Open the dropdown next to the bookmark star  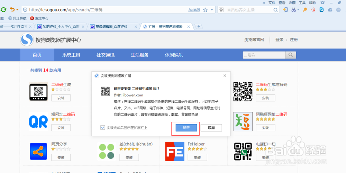pos(212,10)
